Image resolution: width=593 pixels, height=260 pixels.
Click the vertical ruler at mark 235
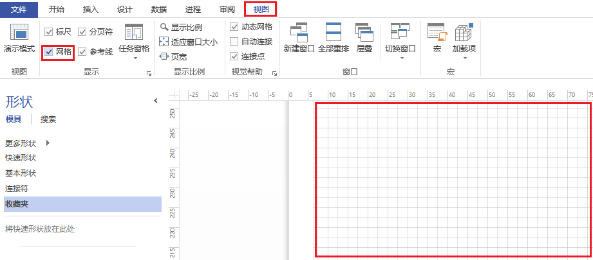pyautogui.click(x=173, y=173)
